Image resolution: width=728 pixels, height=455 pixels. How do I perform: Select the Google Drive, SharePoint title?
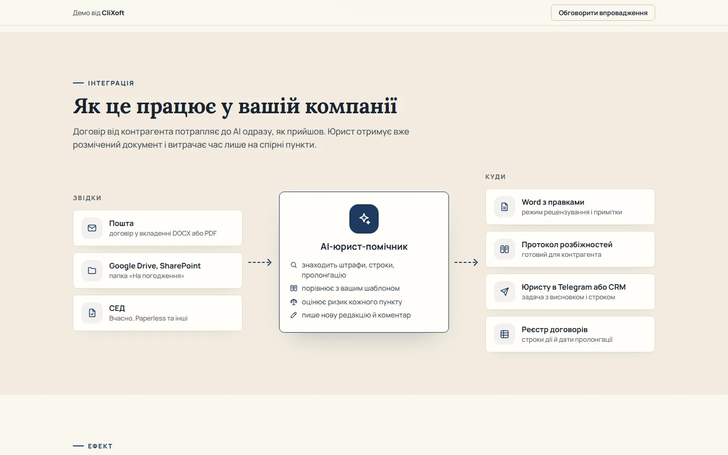[x=155, y=266]
